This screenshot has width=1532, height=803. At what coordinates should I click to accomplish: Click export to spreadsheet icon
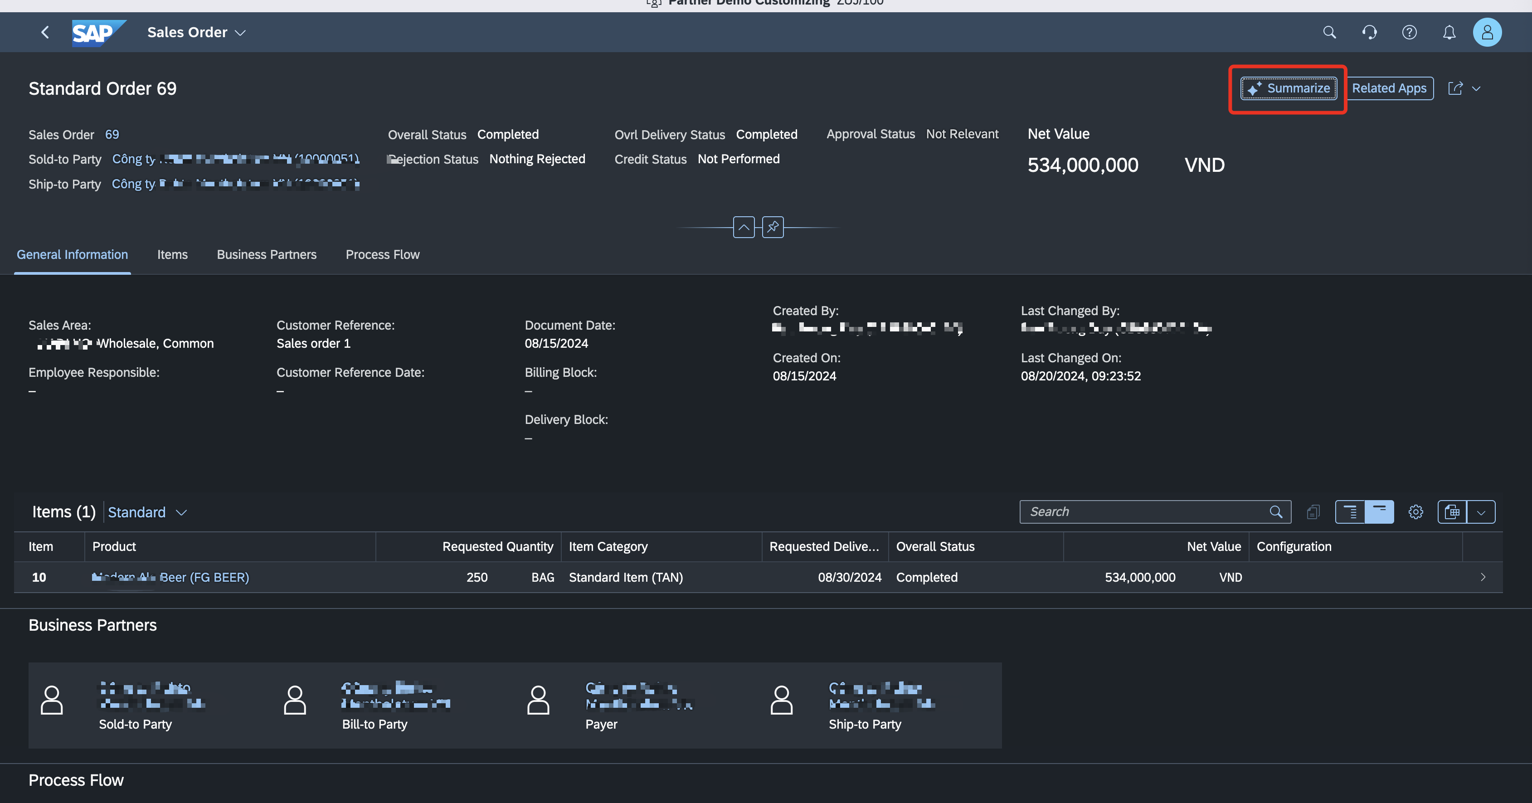1452,512
